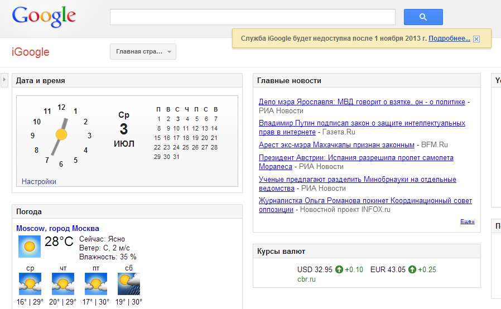Click into the Google search field
501x309 pixels.
pyautogui.click(x=252, y=17)
